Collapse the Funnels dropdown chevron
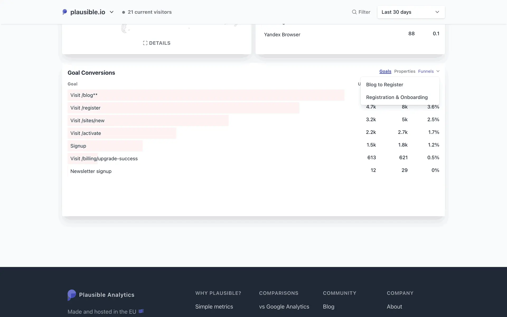Viewport: 507px width, 317px height. coord(438,71)
